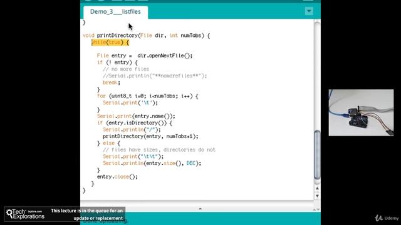Click the void printDirectory function declaration

pyautogui.click(x=146, y=36)
